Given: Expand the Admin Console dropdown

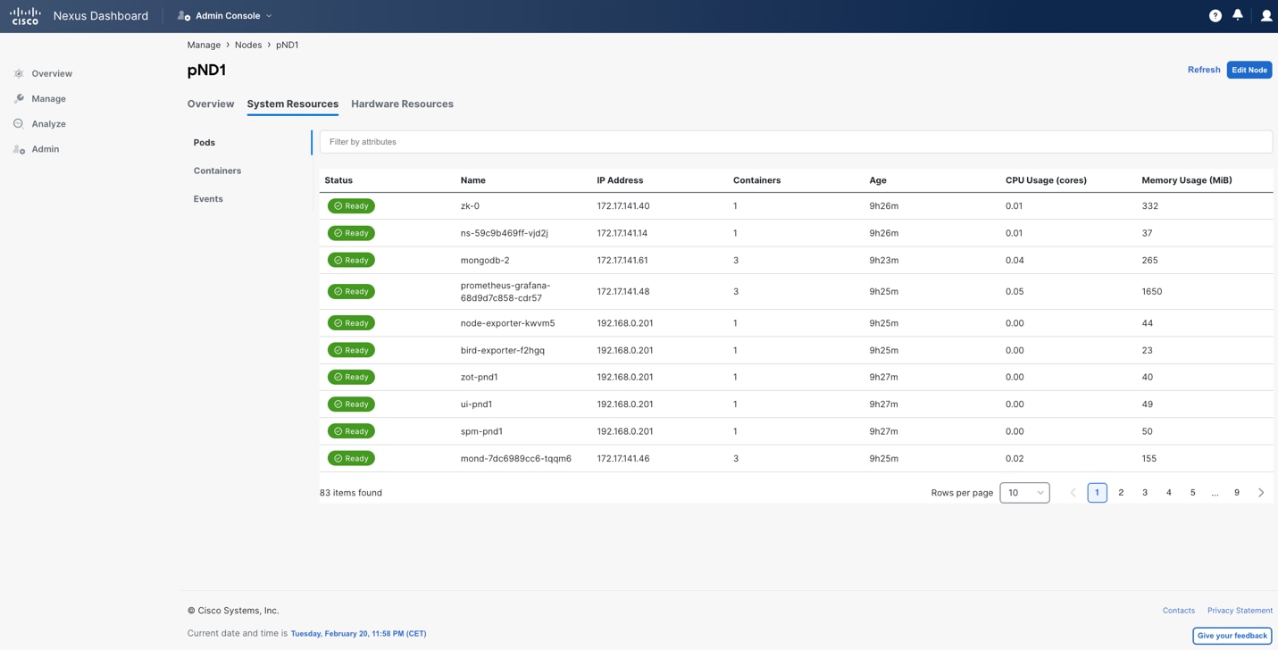Looking at the screenshot, I should click(269, 16).
